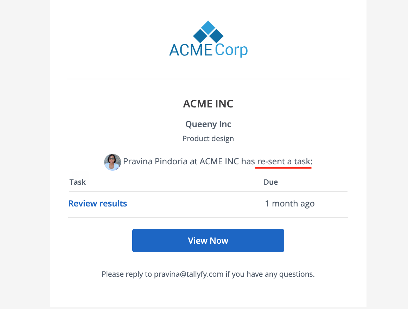Click the "1 month ago" due date
Image resolution: width=408 pixels, height=309 pixels.
click(x=290, y=204)
